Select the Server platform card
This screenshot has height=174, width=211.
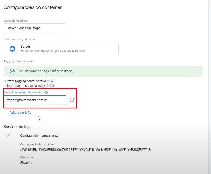(61, 48)
